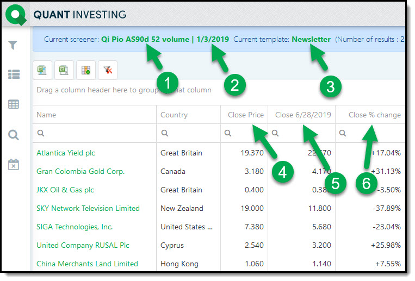415x281 pixels.
Task: Open the table grid sidebar icon
Action: pos(14,104)
